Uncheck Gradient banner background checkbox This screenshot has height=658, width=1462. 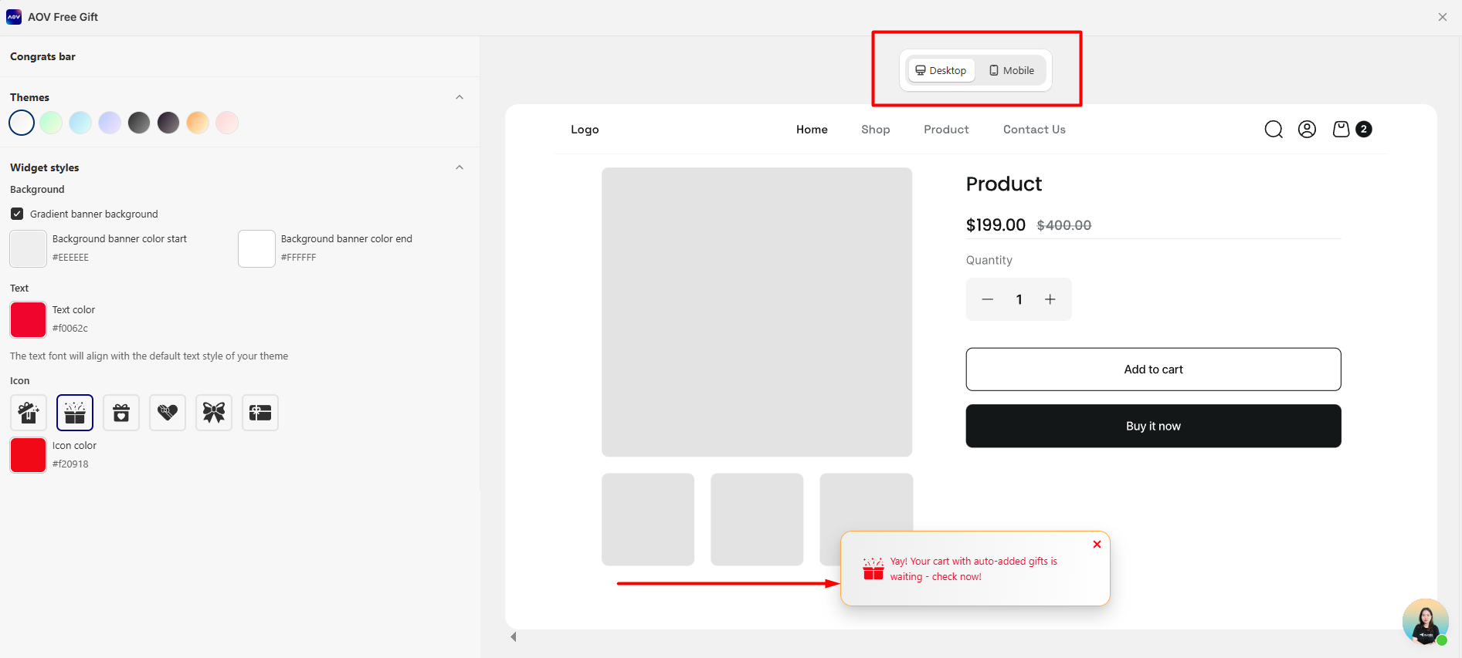tap(17, 214)
